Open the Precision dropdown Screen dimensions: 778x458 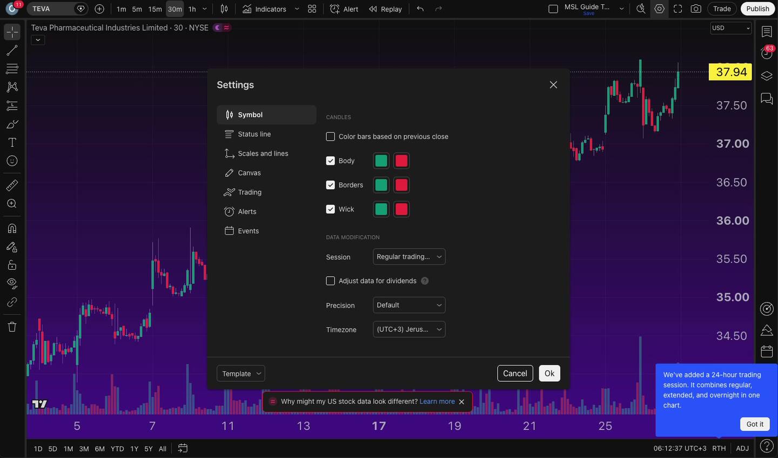click(x=409, y=305)
